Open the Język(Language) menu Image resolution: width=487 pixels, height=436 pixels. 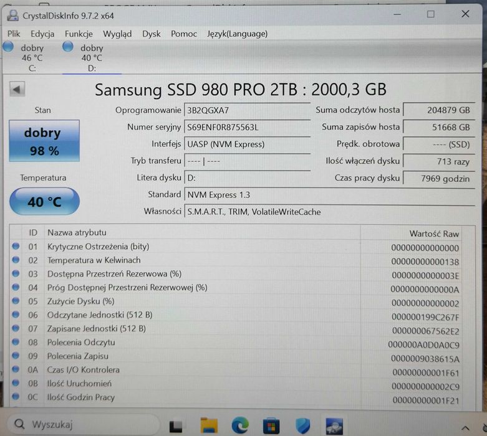pyautogui.click(x=238, y=34)
